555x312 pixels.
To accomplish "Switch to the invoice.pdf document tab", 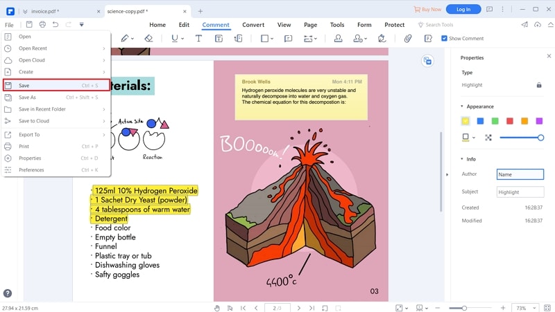I will pos(60,11).
